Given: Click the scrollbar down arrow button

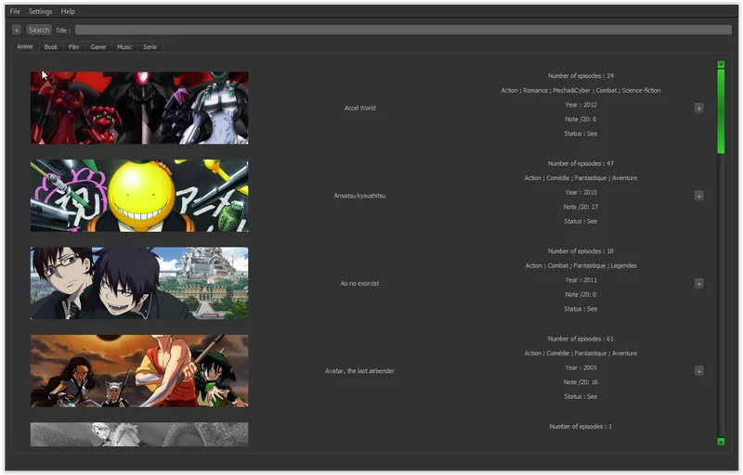Looking at the screenshot, I should coord(721,442).
